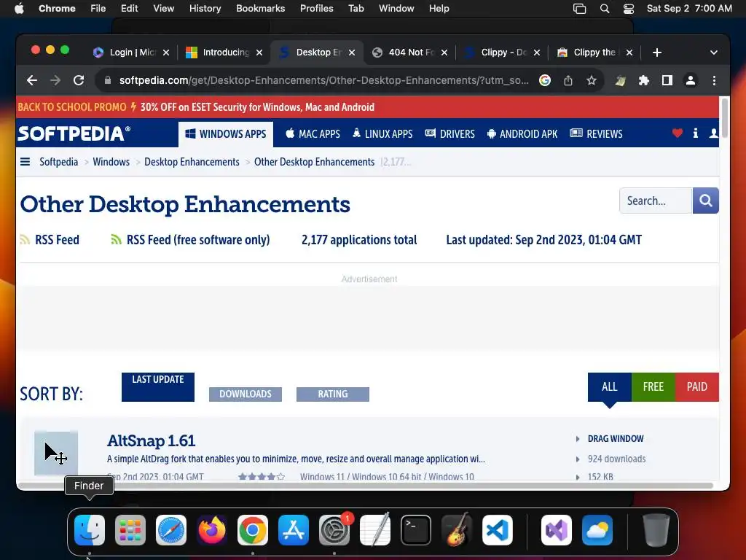Open the Softpedia user account icon
Viewport: 746px width, 560px height.
(x=713, y=133)
